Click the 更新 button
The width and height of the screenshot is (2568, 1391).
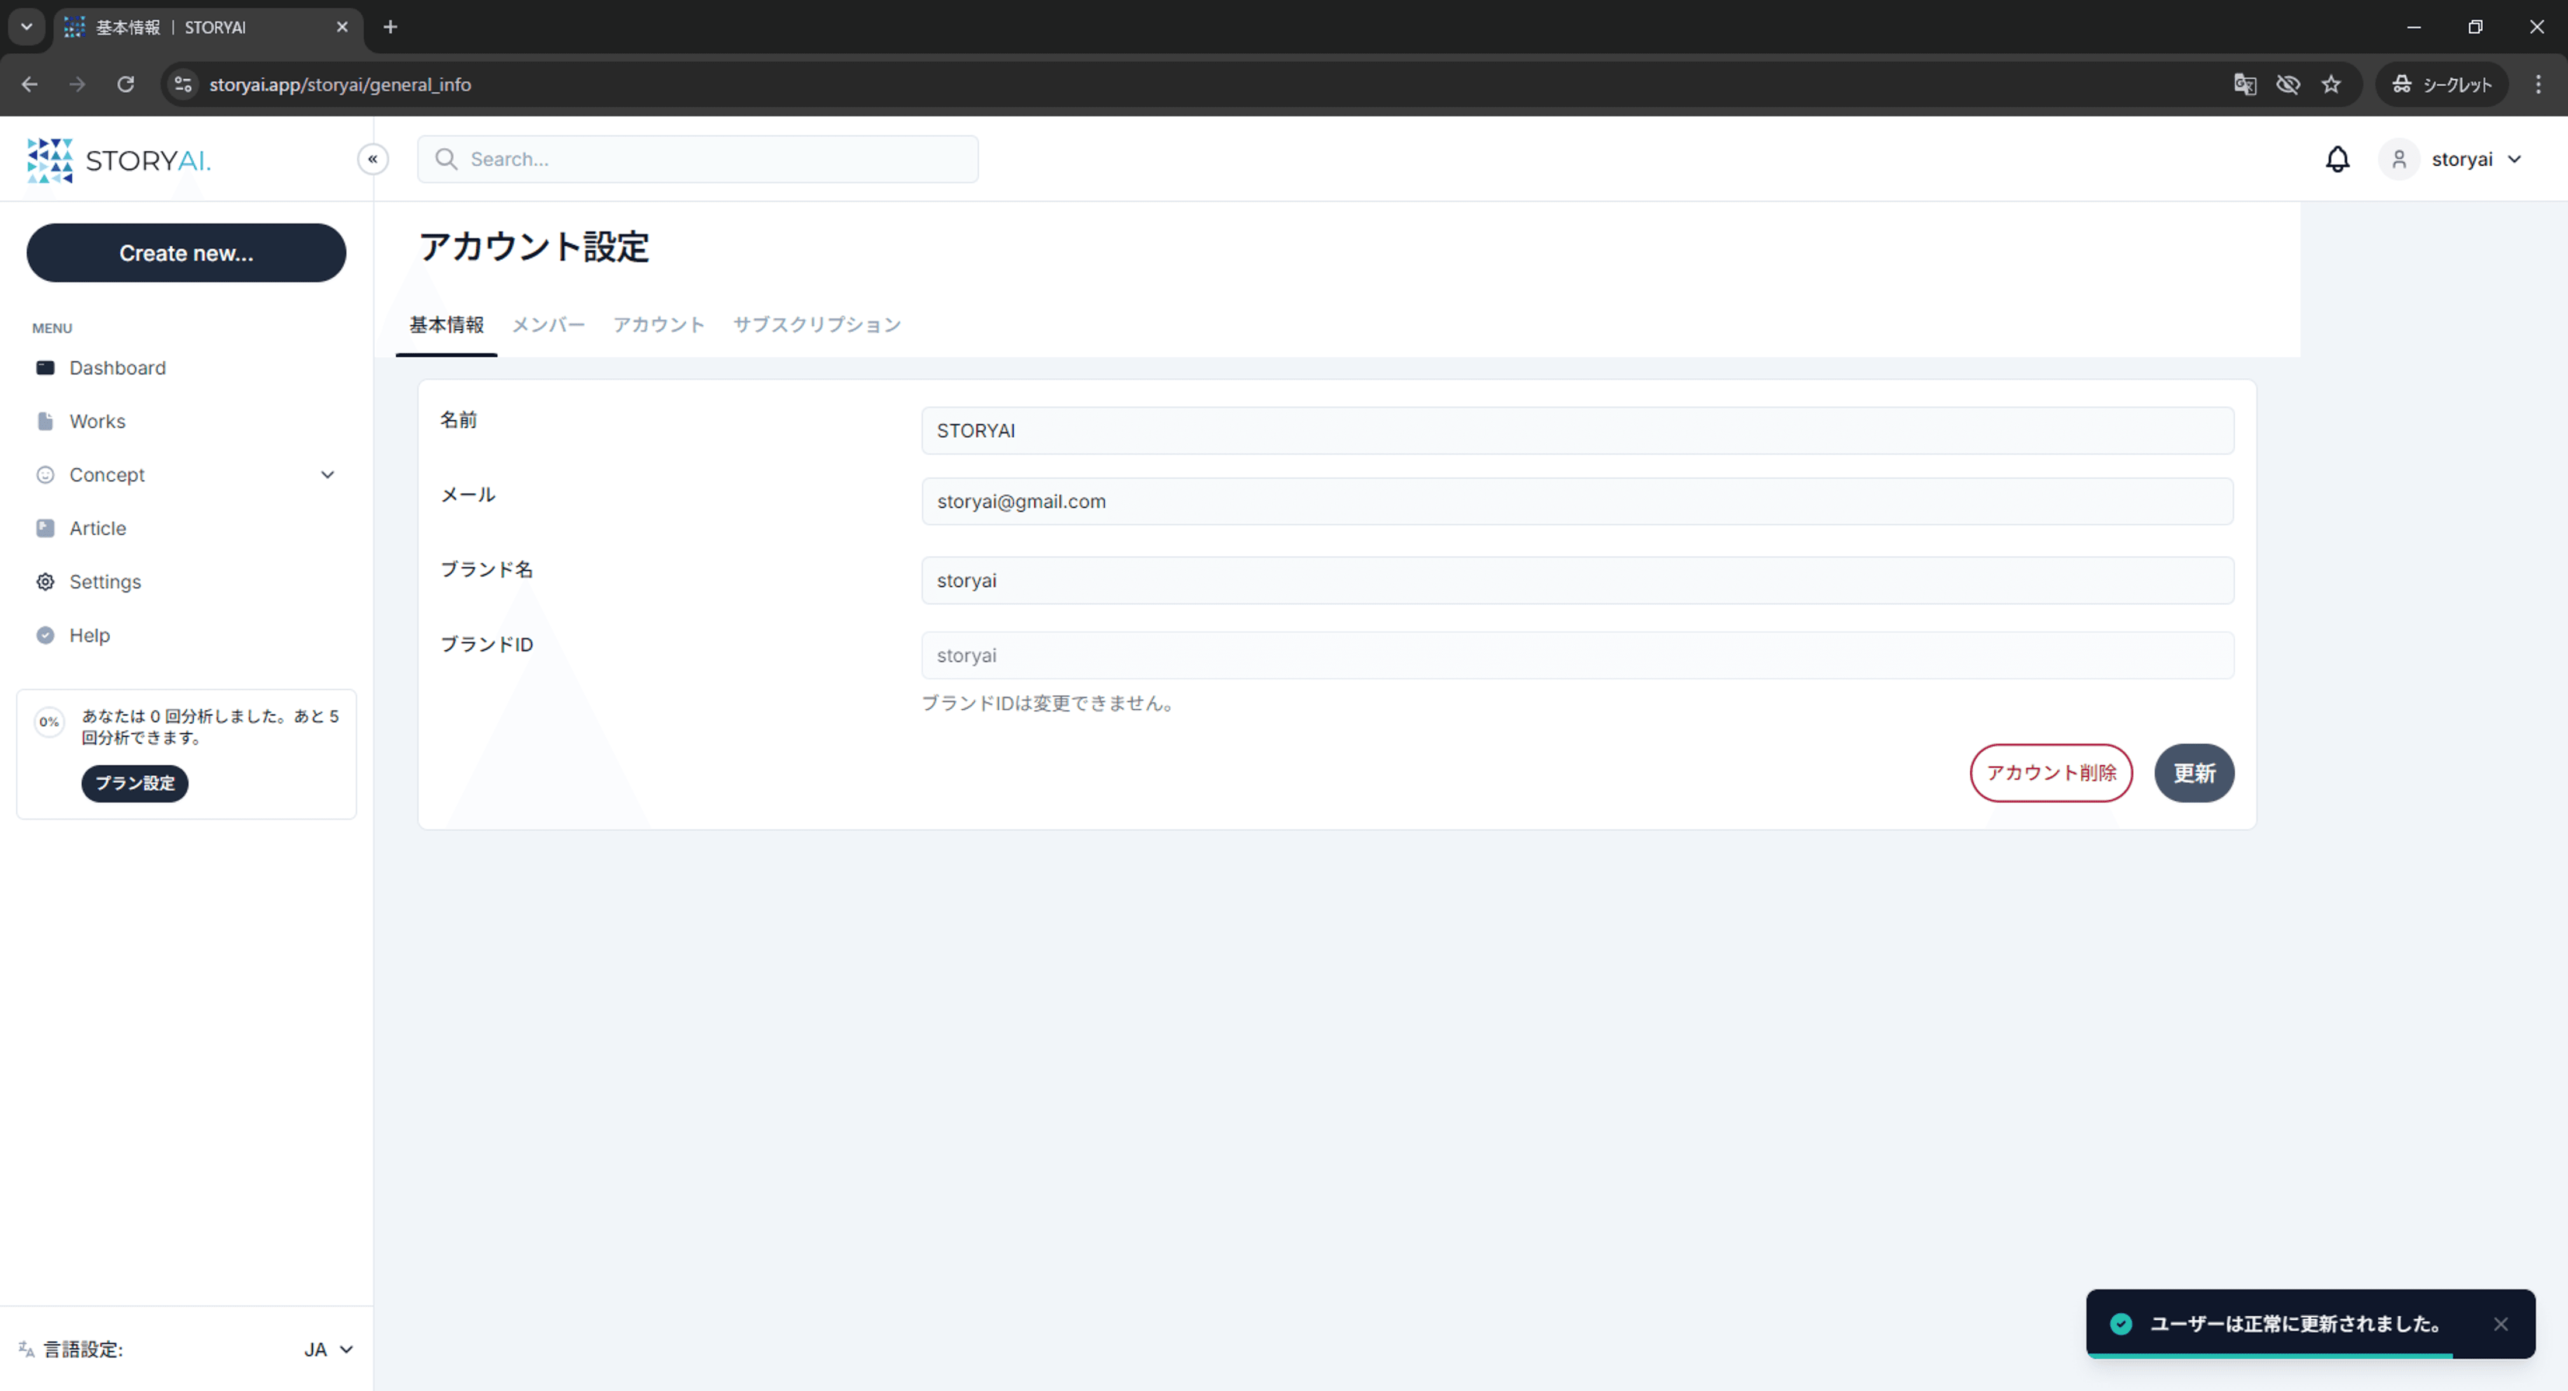(x=2194, y=773)
